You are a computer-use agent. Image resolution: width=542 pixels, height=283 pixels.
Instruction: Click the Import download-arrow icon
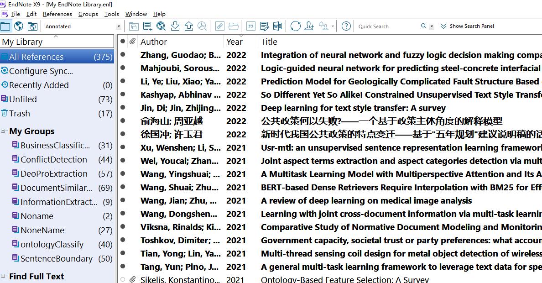[175, 26]
